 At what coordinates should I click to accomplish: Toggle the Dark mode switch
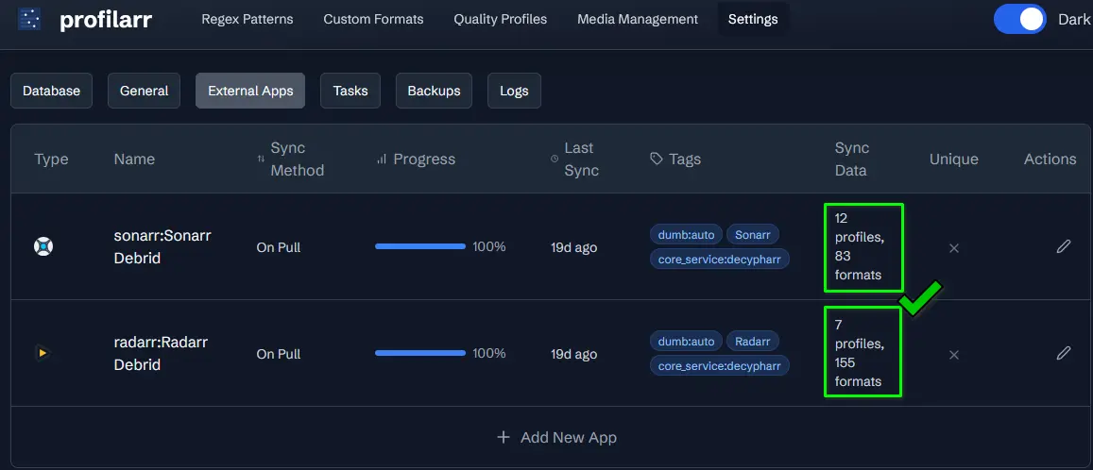1020,19
